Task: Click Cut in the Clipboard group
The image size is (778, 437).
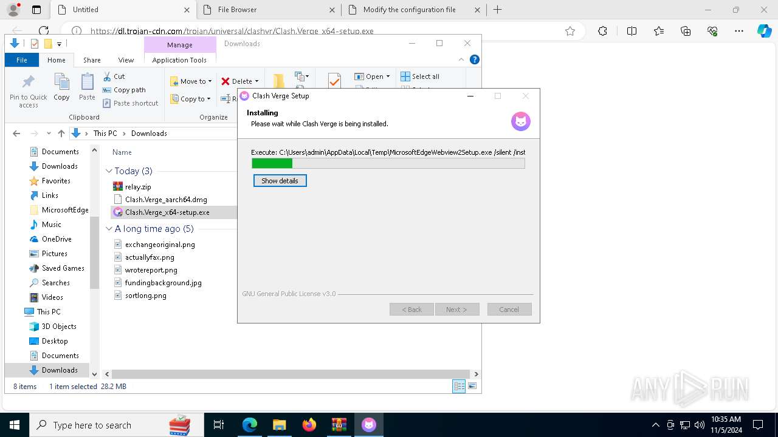Action: (114, 76)
